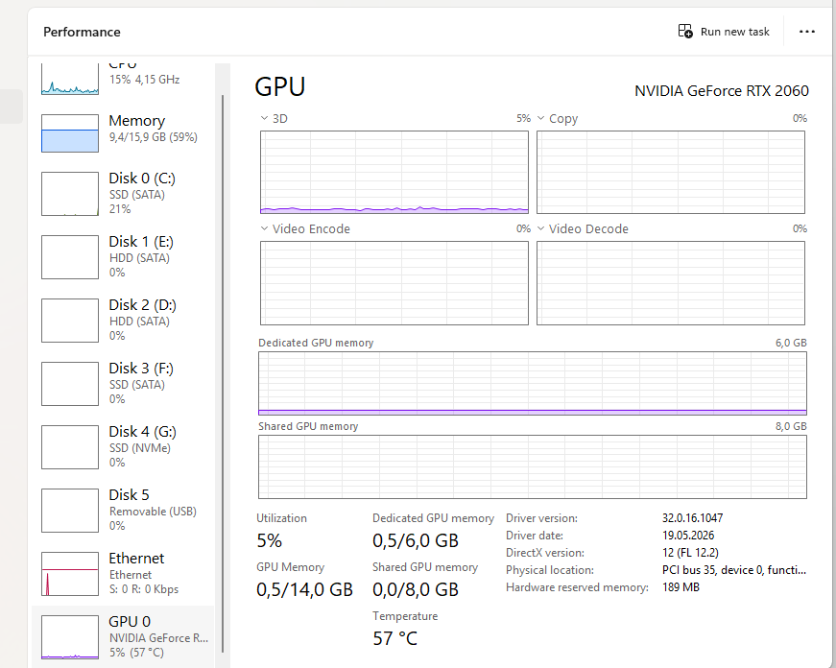Screen dimensions: 836x668
Task: Click the Ethernet S: 0 R: 0 Kbps text
Action: [x=144, y=589]
